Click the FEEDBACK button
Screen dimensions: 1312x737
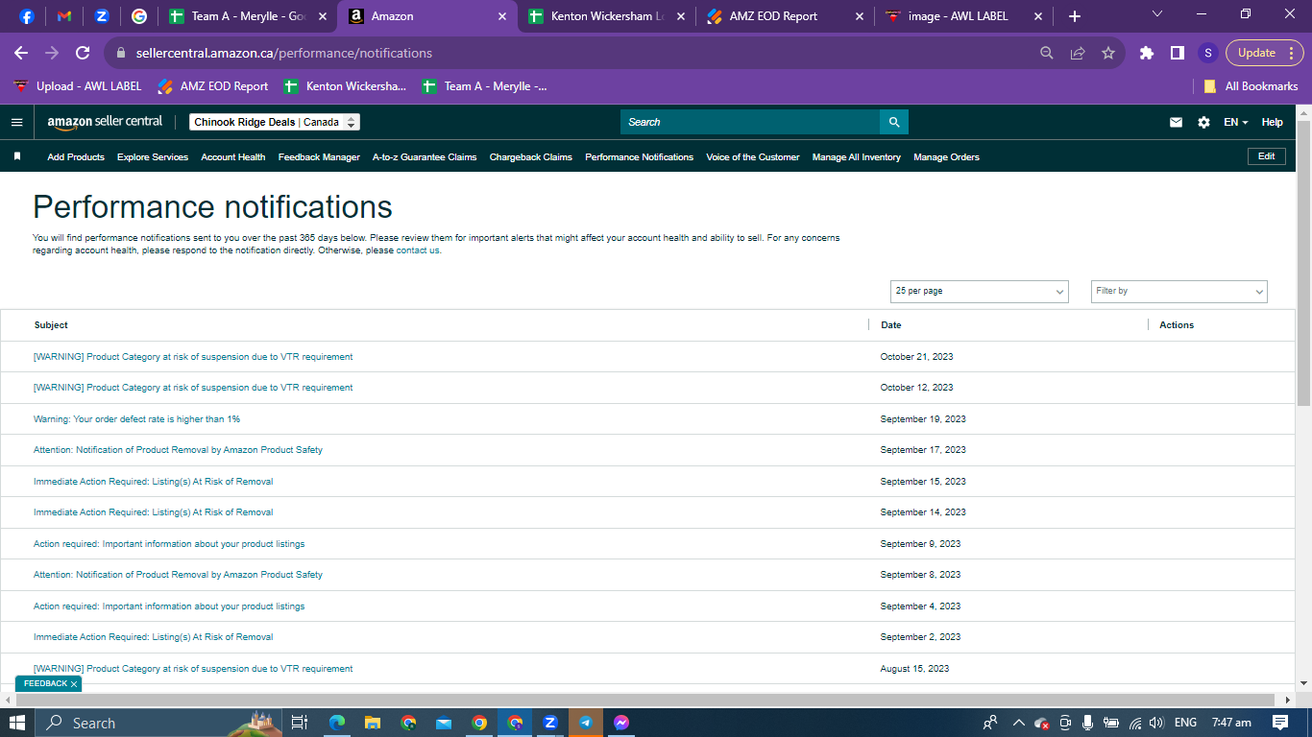[x=45, y=683]
